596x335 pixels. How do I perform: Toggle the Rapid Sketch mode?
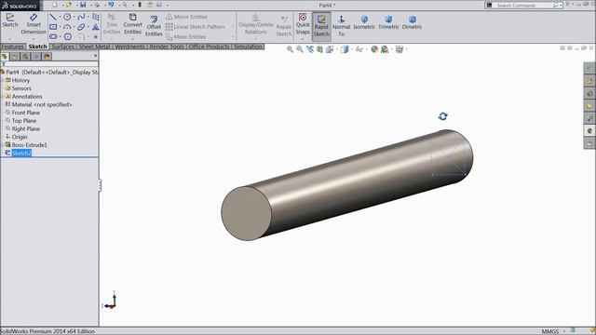321,26
